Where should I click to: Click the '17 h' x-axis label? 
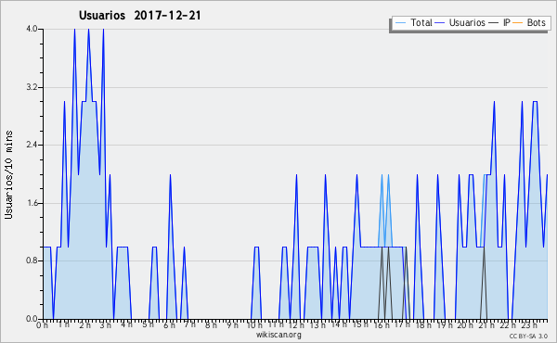point(402,324)
